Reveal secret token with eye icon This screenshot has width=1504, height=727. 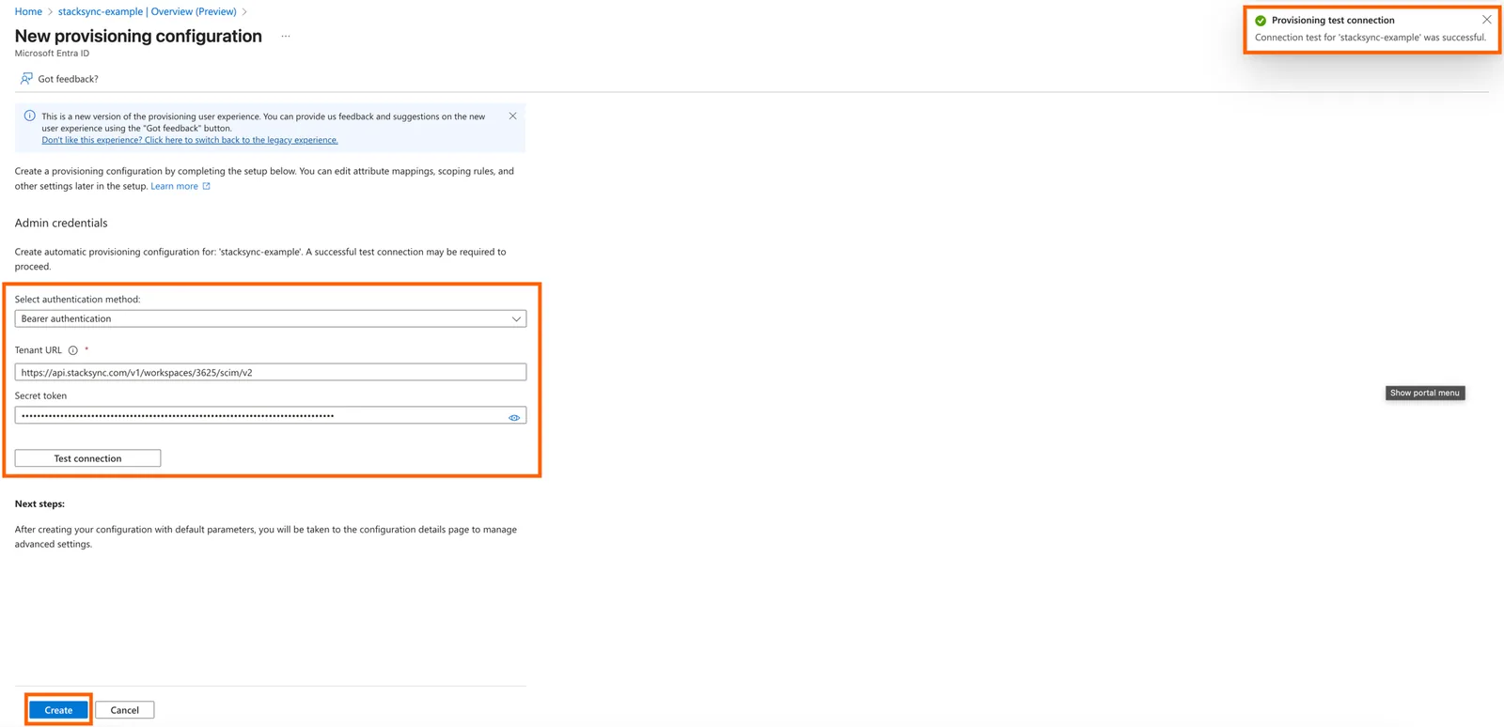click(514, 417)
